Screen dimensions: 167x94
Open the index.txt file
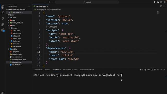[16, 41]
